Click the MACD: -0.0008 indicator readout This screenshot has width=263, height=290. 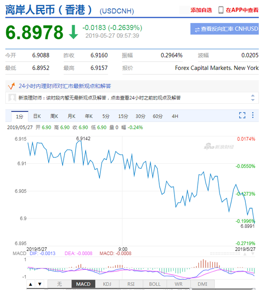(116, 253)
